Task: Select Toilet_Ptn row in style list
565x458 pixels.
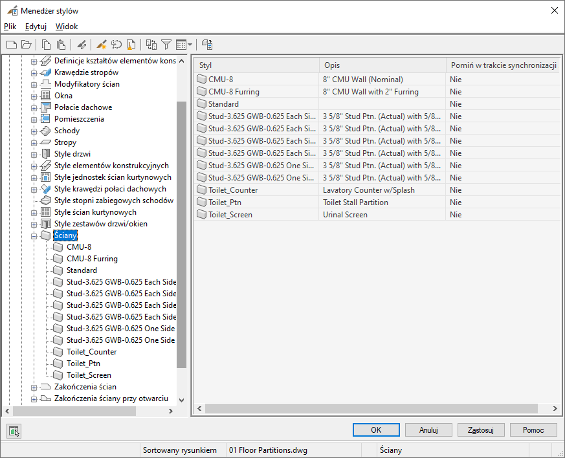Action: (377, 202)
